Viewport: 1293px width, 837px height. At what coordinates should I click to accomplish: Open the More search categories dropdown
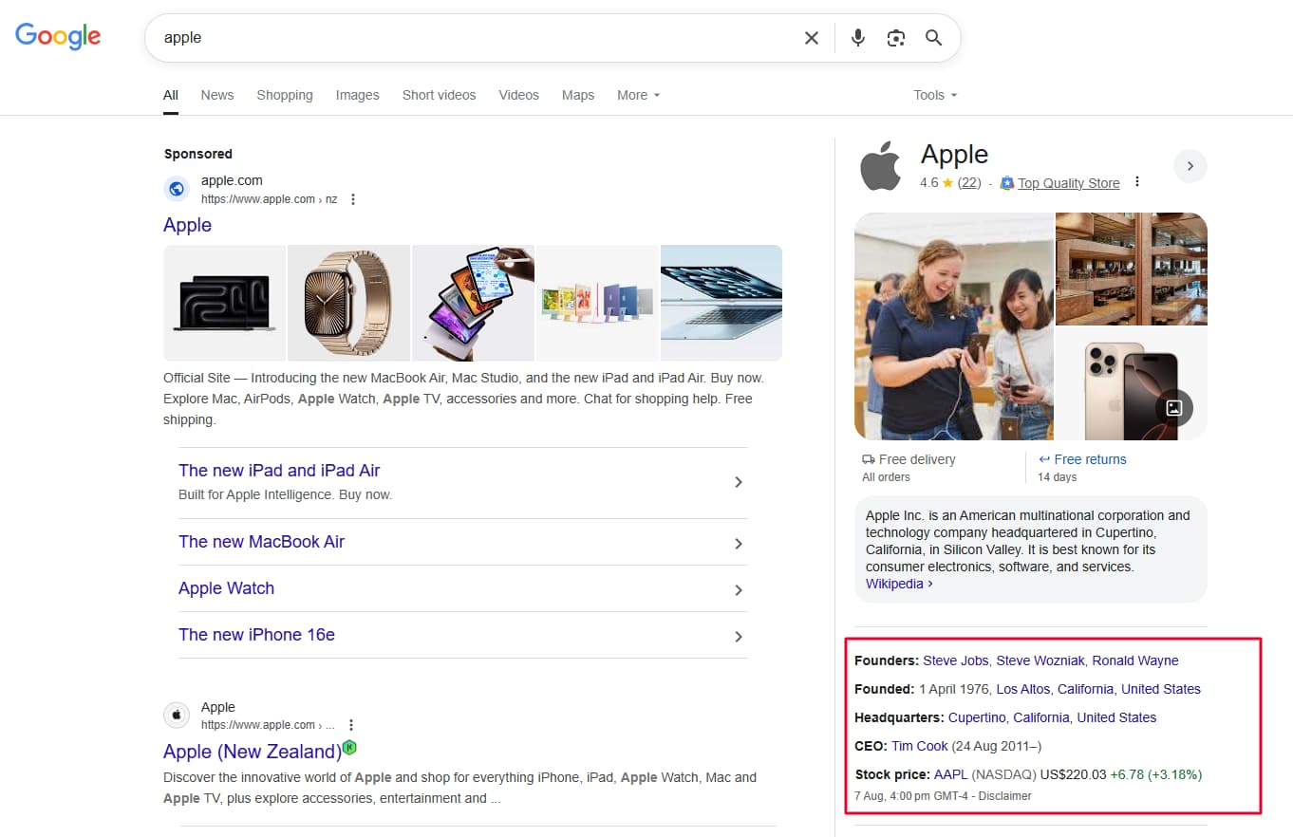(x=638, y=95)
